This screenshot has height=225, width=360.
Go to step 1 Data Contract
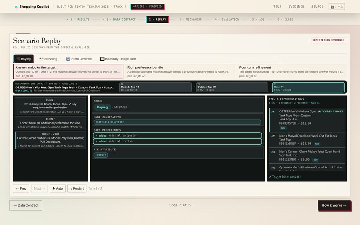pyautogui.click(x=119, y=20)
